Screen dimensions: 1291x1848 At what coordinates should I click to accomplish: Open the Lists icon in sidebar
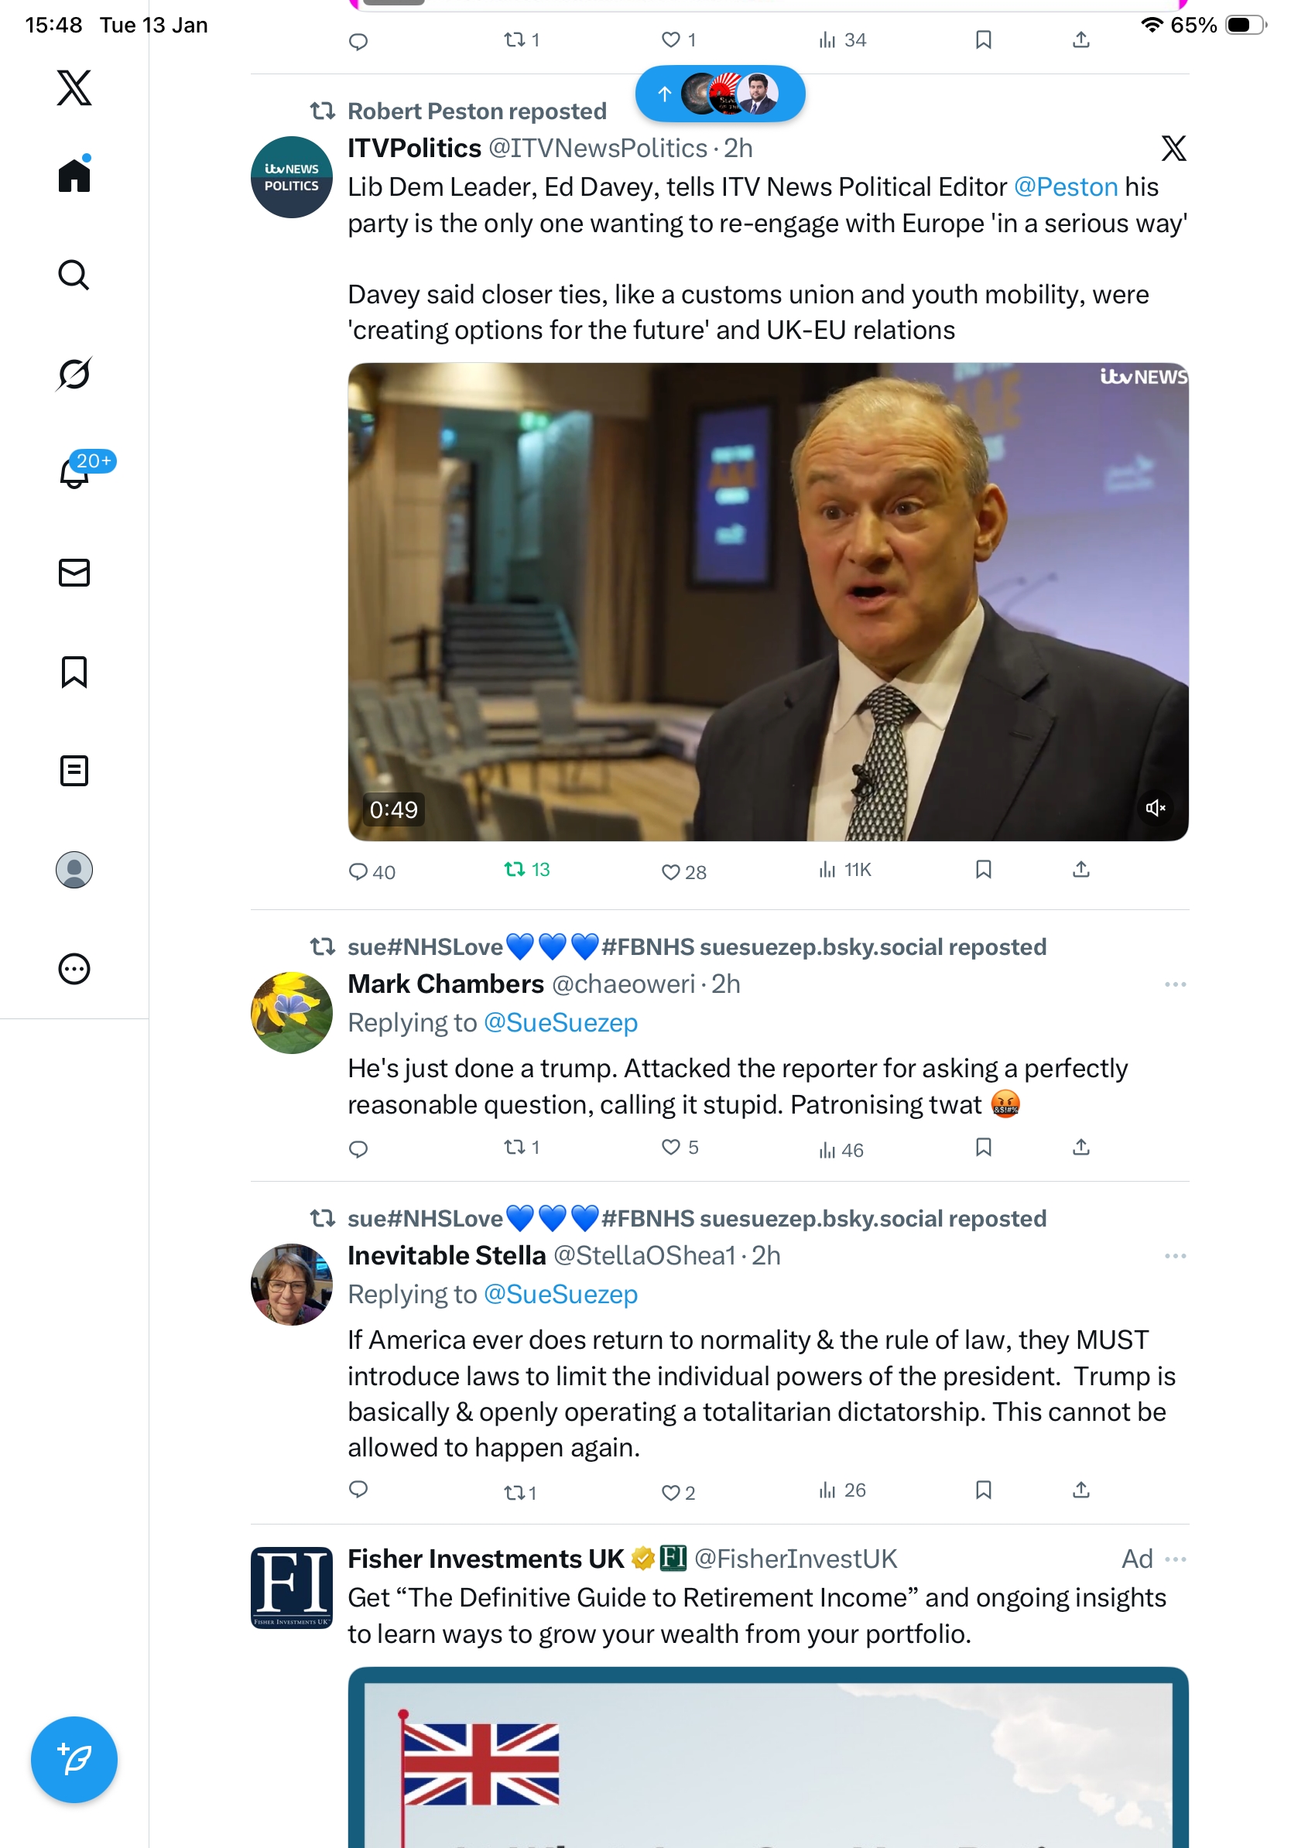pyautogui.click(x=74, y=770)
